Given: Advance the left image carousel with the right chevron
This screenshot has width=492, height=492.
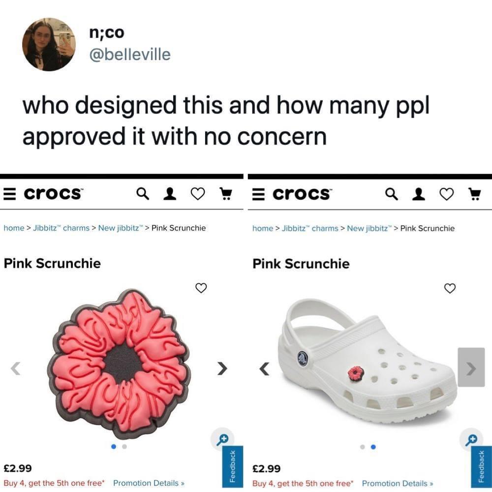Looking at the screenshot, I should (x=222, y=368).
